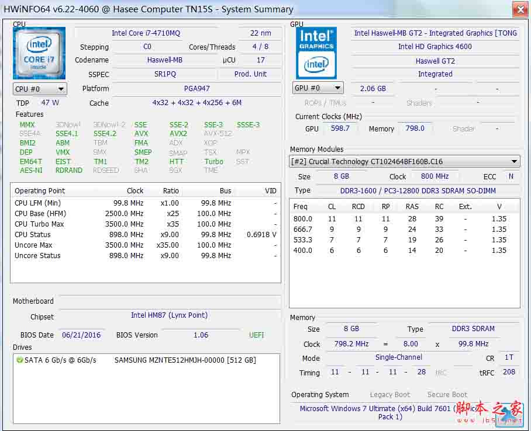Click the Stepping value 'C0'
The width and height of the screenshot is (531, 431).
pos(147,47)
